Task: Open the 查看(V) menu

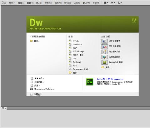Action: (x=30, y=3)
